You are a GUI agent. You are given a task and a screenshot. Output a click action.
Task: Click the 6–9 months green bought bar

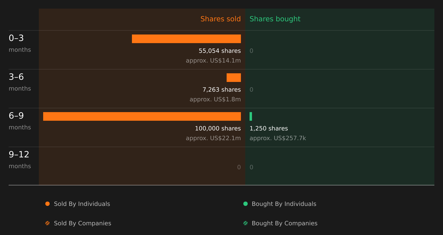coord(251,116)
